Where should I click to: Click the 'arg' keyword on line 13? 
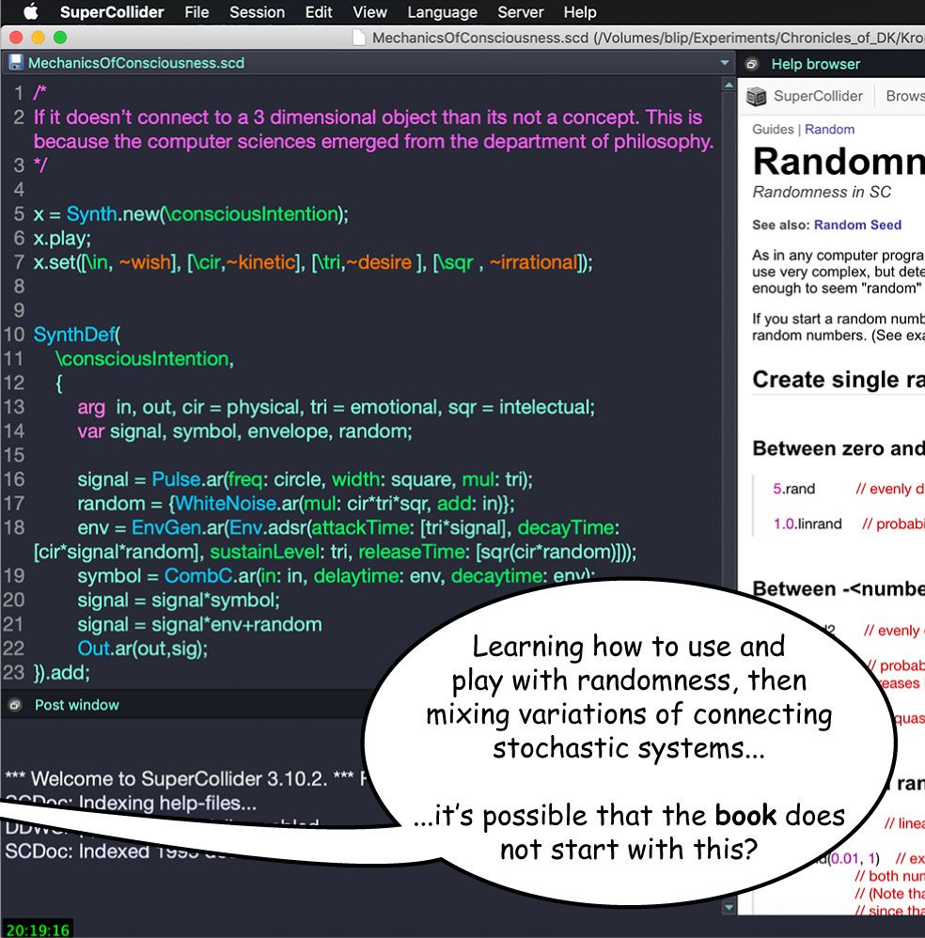pyautogui.click(x=91, y=407)
